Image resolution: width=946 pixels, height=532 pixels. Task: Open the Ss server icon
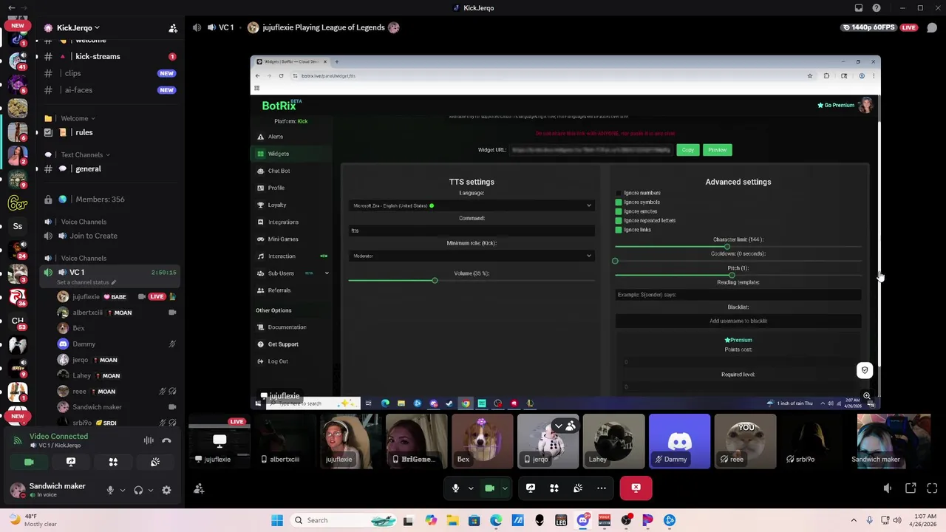click(x=18, y=226)
